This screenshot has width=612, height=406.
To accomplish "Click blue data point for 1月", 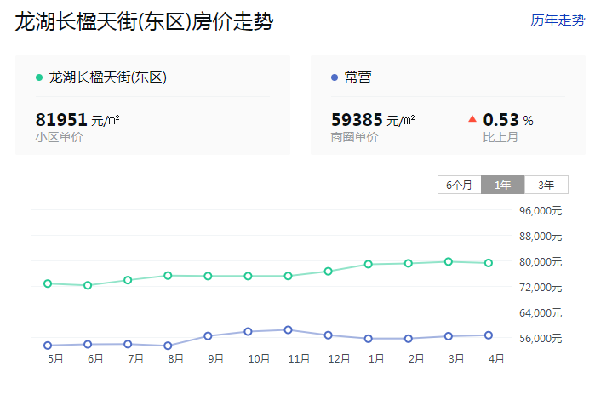I will (x=368, y=339).
